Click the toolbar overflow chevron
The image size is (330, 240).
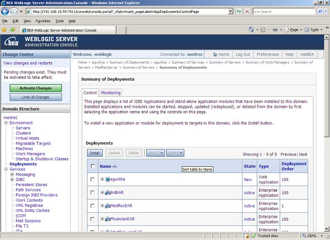click(x=327, y=28)
